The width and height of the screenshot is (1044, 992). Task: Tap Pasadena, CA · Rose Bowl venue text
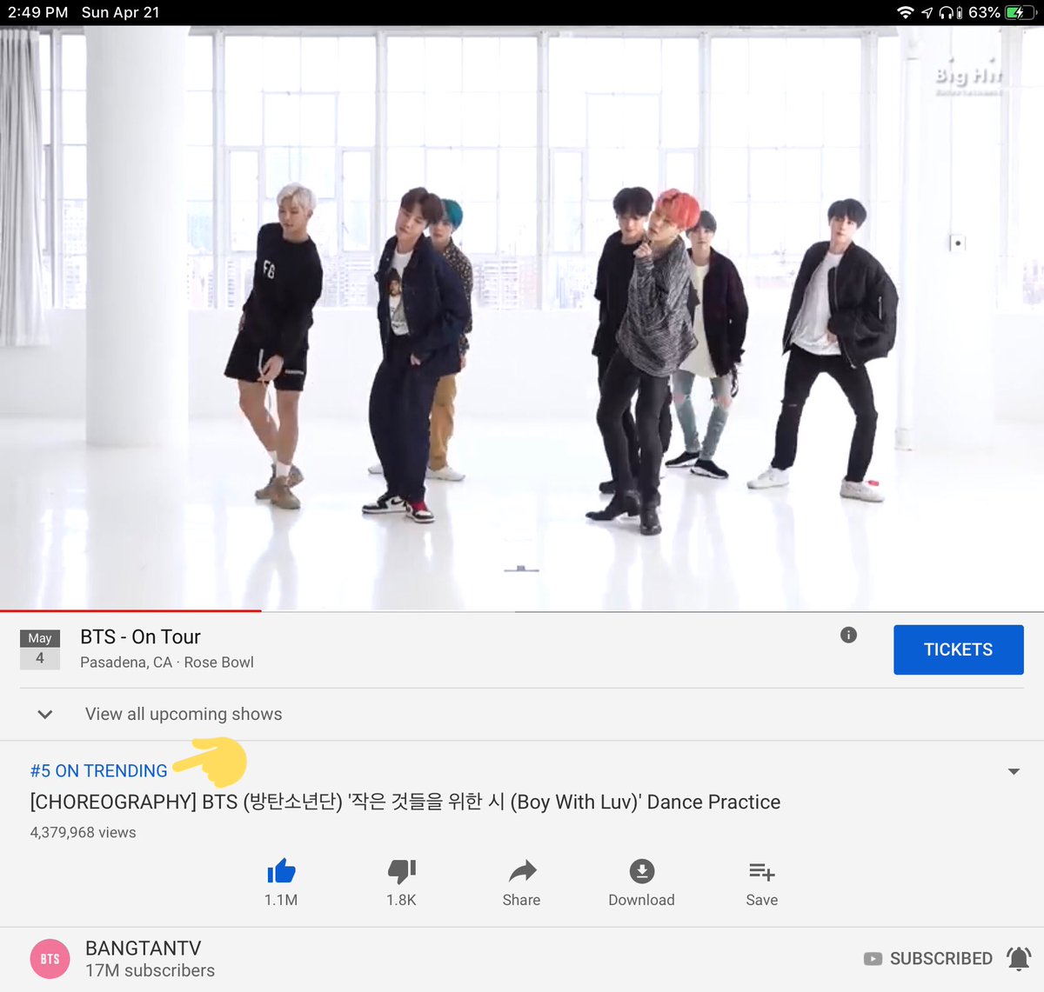tap(167, 662)
